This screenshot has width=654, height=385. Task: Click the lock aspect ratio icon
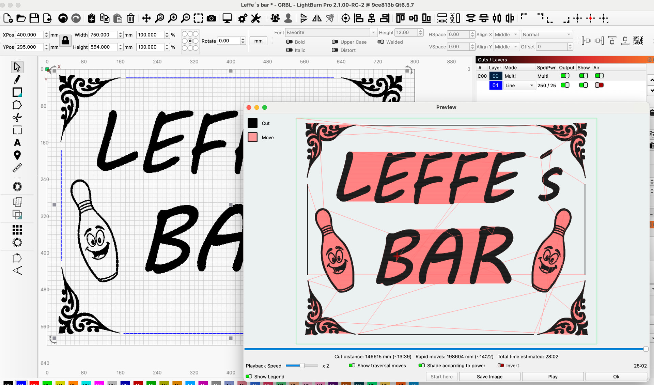pos(65,41)
